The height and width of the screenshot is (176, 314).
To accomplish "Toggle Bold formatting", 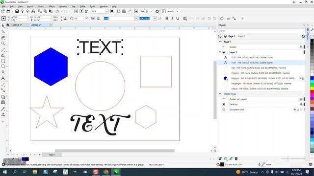I will tap(167, 19).
